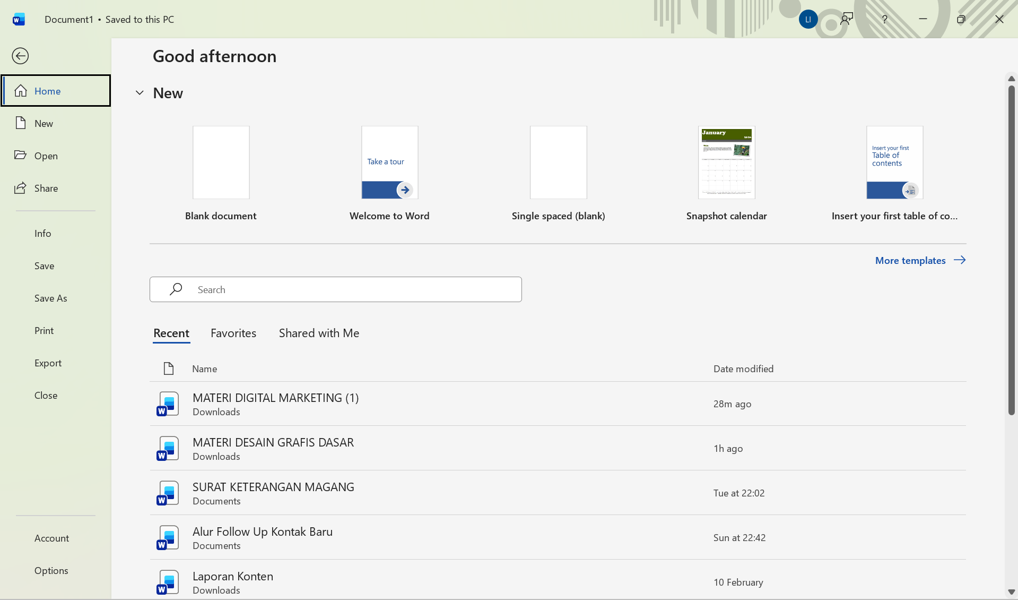Click the back arrow to return to document
This screenshot has width=1018, height=600.
point(20,56)
